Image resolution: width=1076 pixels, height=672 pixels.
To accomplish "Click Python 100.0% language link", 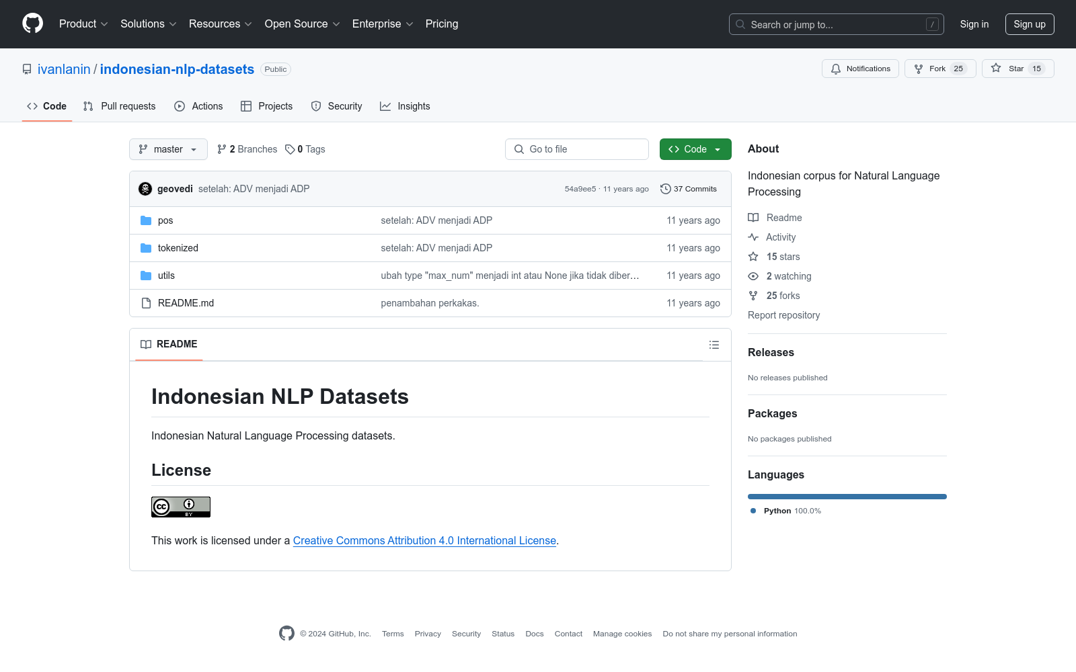I will click(785, 511).
